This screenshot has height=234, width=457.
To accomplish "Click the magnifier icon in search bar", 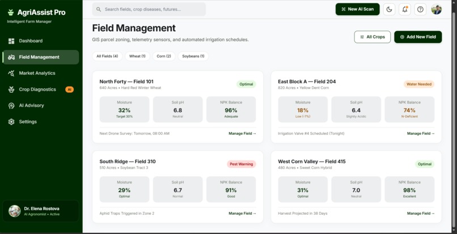I will [99, 9].
